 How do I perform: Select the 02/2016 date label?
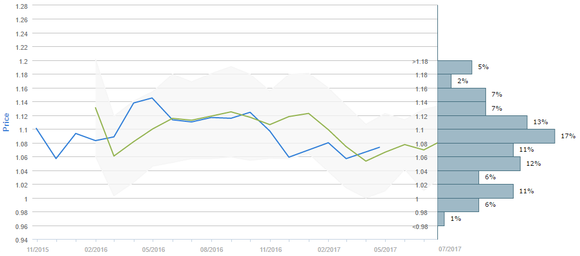coord(95,248)
